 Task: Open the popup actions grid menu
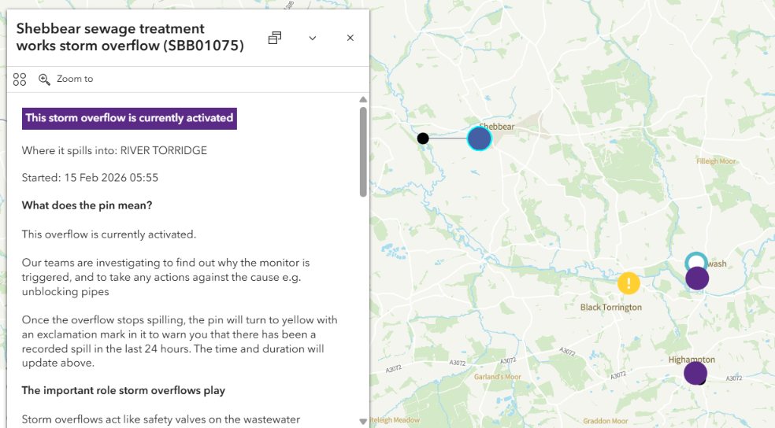[x=20, y=79]
